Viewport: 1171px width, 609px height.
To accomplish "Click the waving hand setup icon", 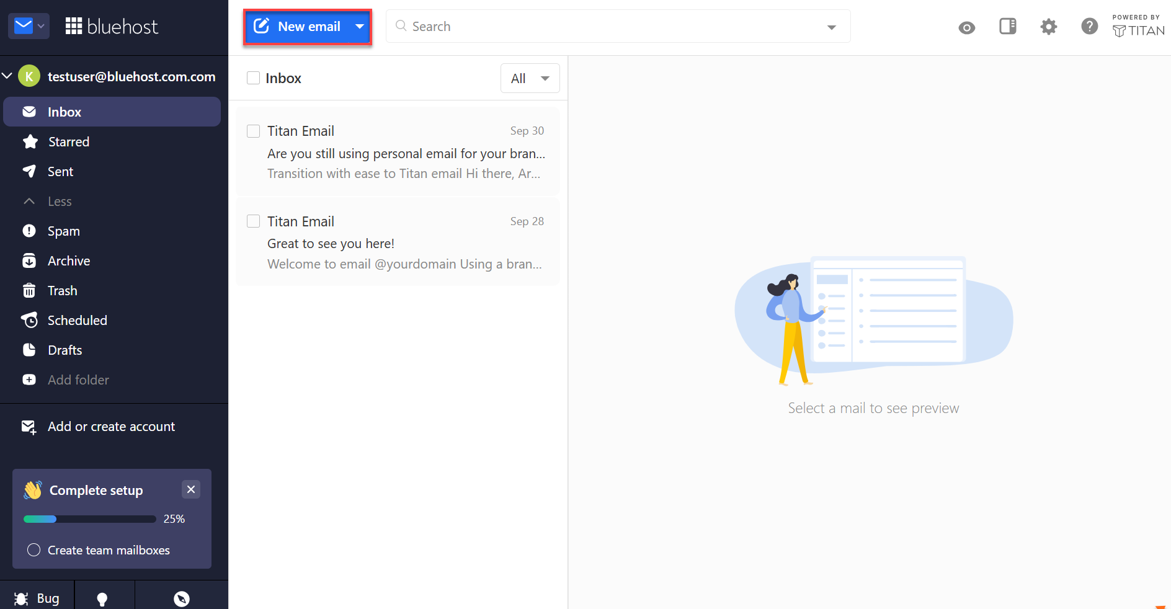I will click(x=33, y=490).
